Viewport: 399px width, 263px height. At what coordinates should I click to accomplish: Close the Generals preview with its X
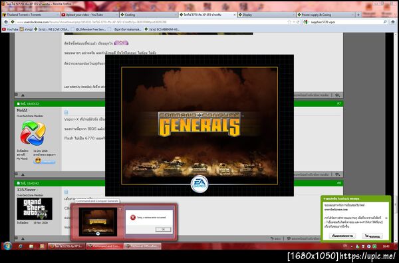(x=120, y=209)
